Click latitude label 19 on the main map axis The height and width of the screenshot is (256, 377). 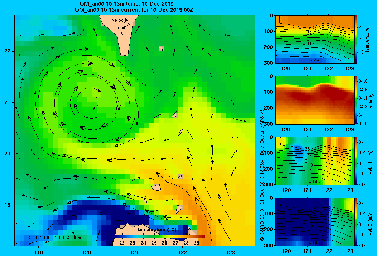(7, 205)
